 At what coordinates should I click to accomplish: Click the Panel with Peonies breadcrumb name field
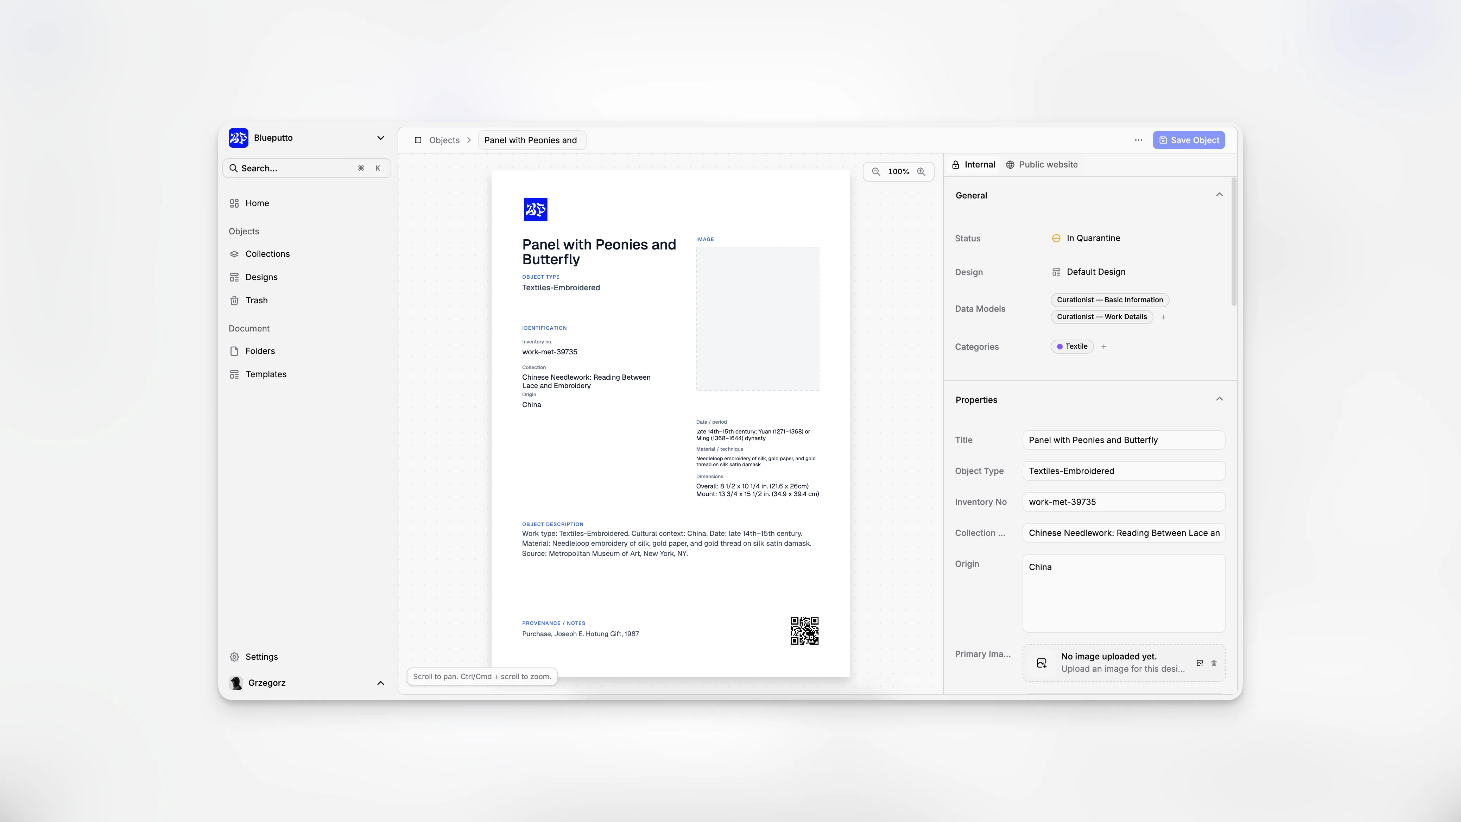(x=532, y=140)
